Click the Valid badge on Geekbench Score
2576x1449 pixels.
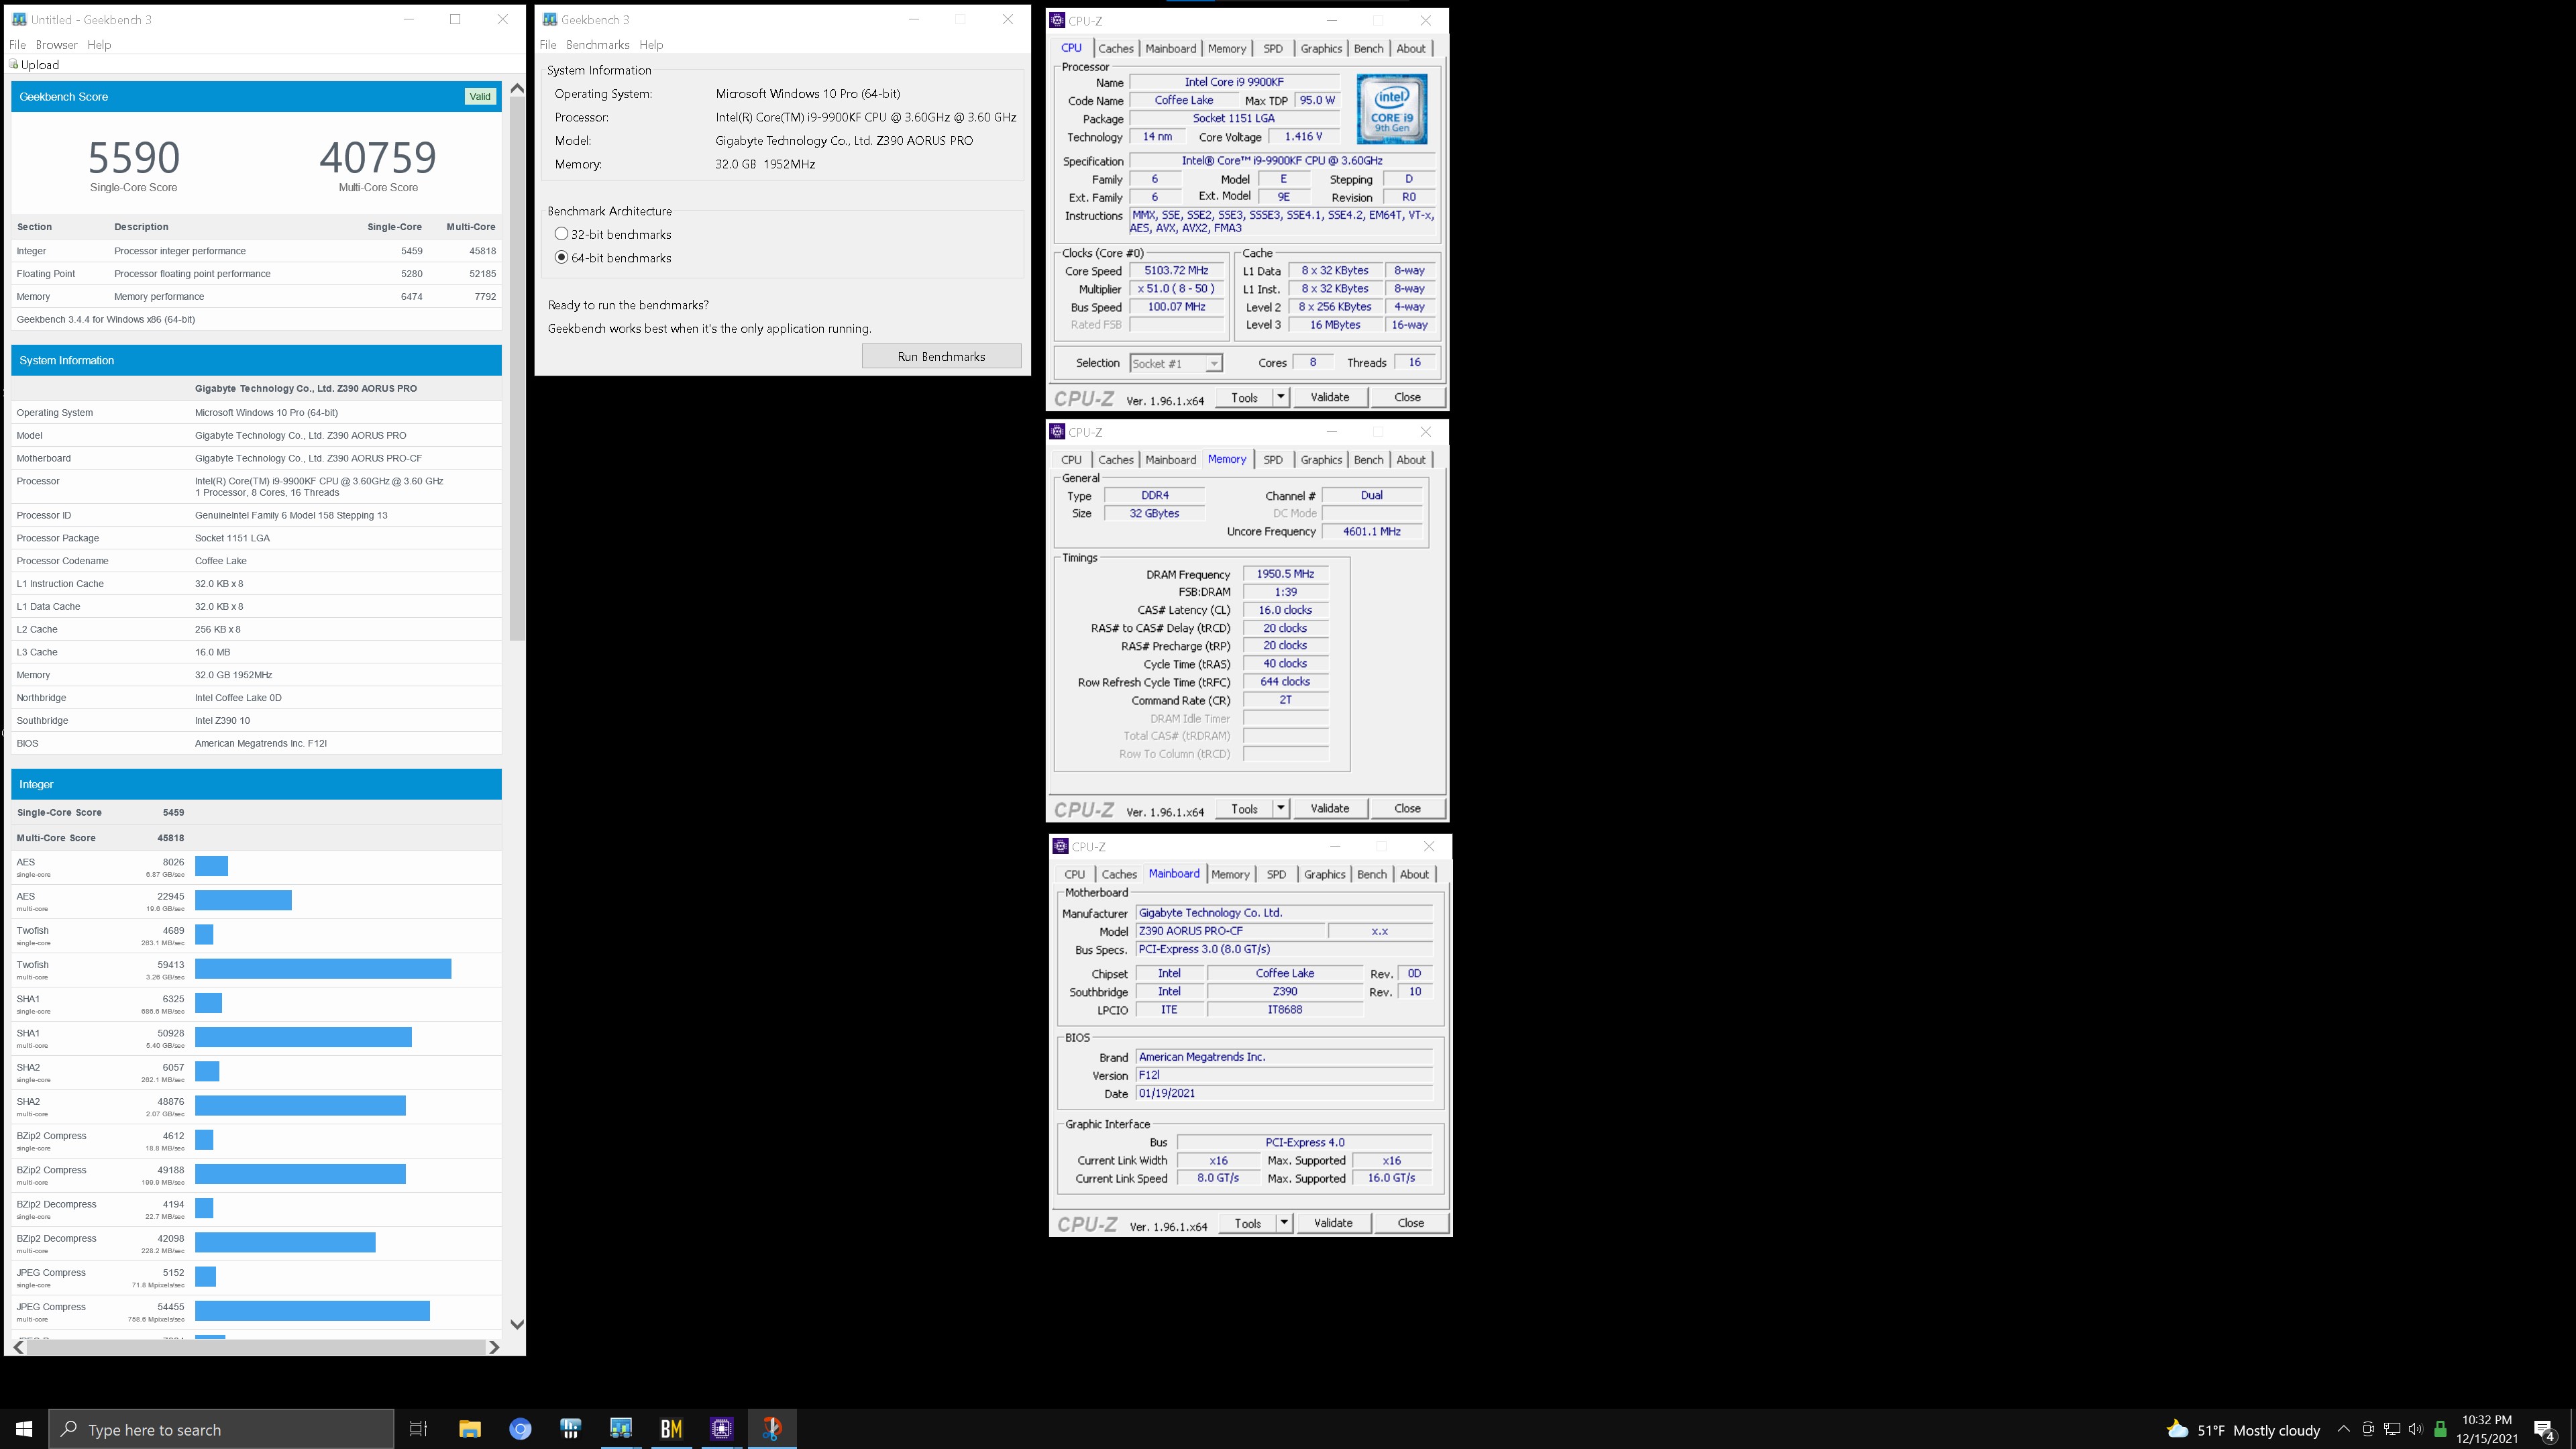[x=480, y=97]
